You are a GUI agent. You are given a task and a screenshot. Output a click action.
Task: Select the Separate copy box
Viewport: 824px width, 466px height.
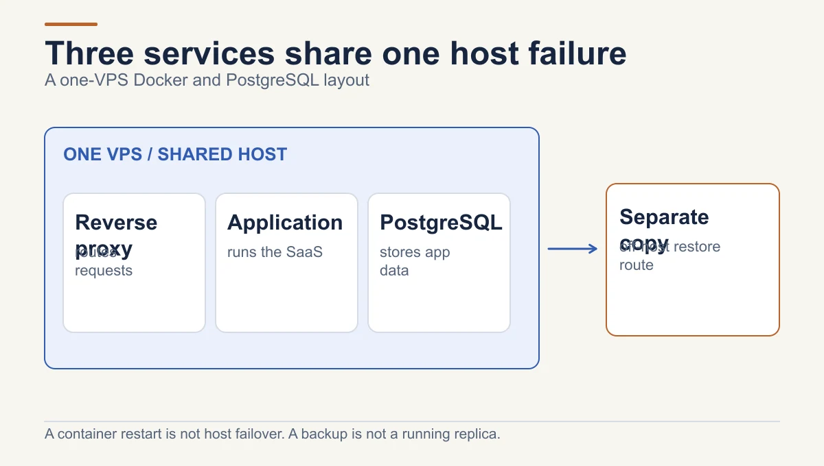[693, 260]
